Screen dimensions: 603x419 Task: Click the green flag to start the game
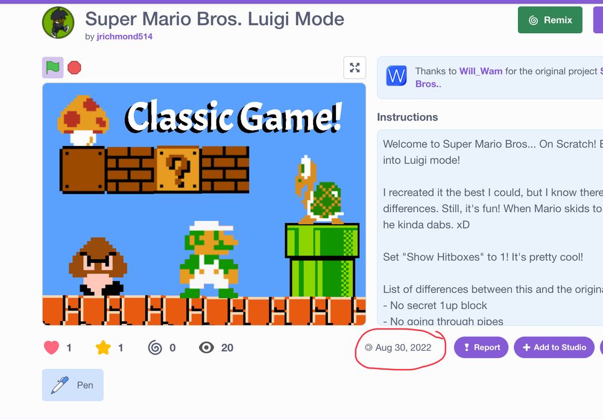pyautogui.click(x=52, y=68)
